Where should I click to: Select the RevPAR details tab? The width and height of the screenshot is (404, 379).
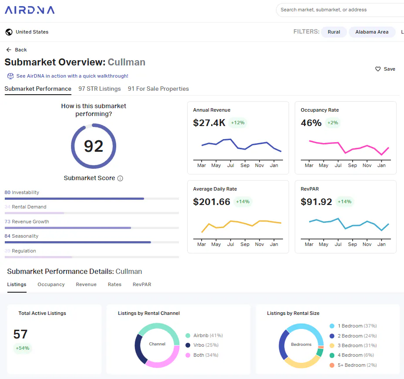pos(142,284)
